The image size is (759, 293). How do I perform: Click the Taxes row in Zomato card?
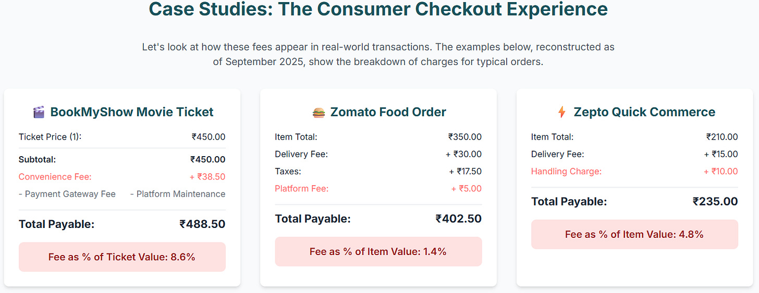click(x=378, y=171)
